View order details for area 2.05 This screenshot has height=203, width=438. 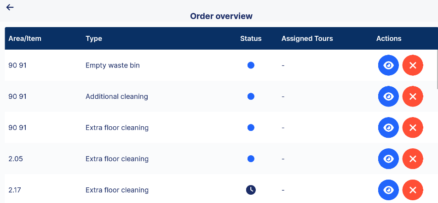pyautogui.click(x=388, y=159)
